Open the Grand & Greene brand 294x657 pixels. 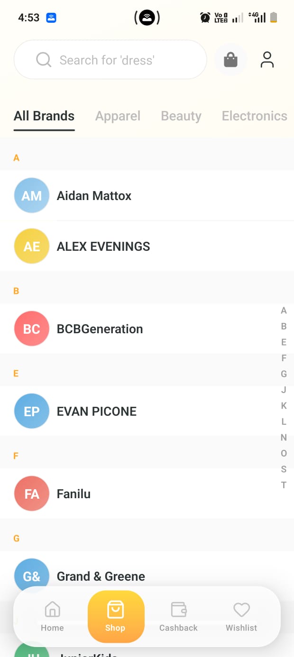pos(101,576)
